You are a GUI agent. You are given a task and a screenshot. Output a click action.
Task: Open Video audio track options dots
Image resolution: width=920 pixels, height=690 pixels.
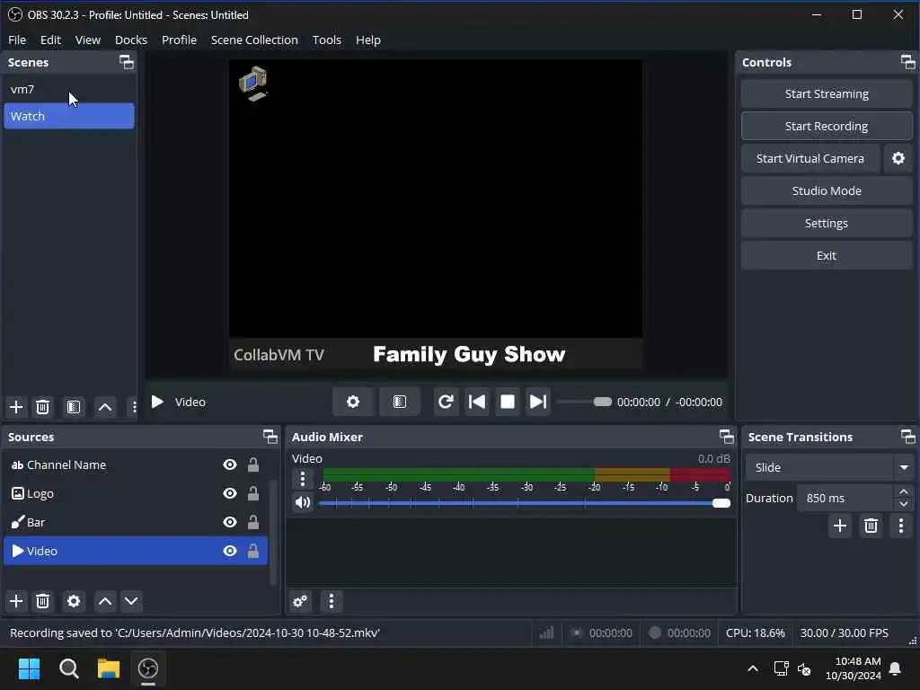click(x=303, y=480)
